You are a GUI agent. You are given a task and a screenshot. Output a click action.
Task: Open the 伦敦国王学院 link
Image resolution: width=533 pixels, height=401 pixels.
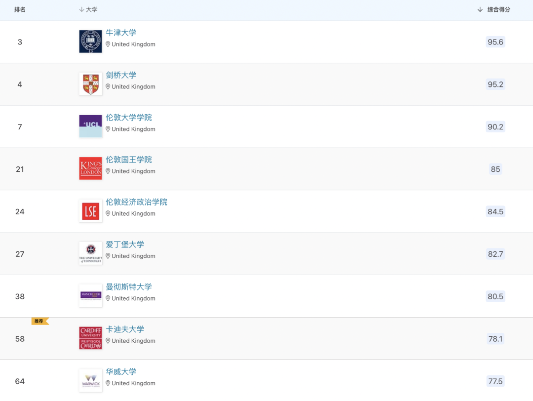coord(129,160)
